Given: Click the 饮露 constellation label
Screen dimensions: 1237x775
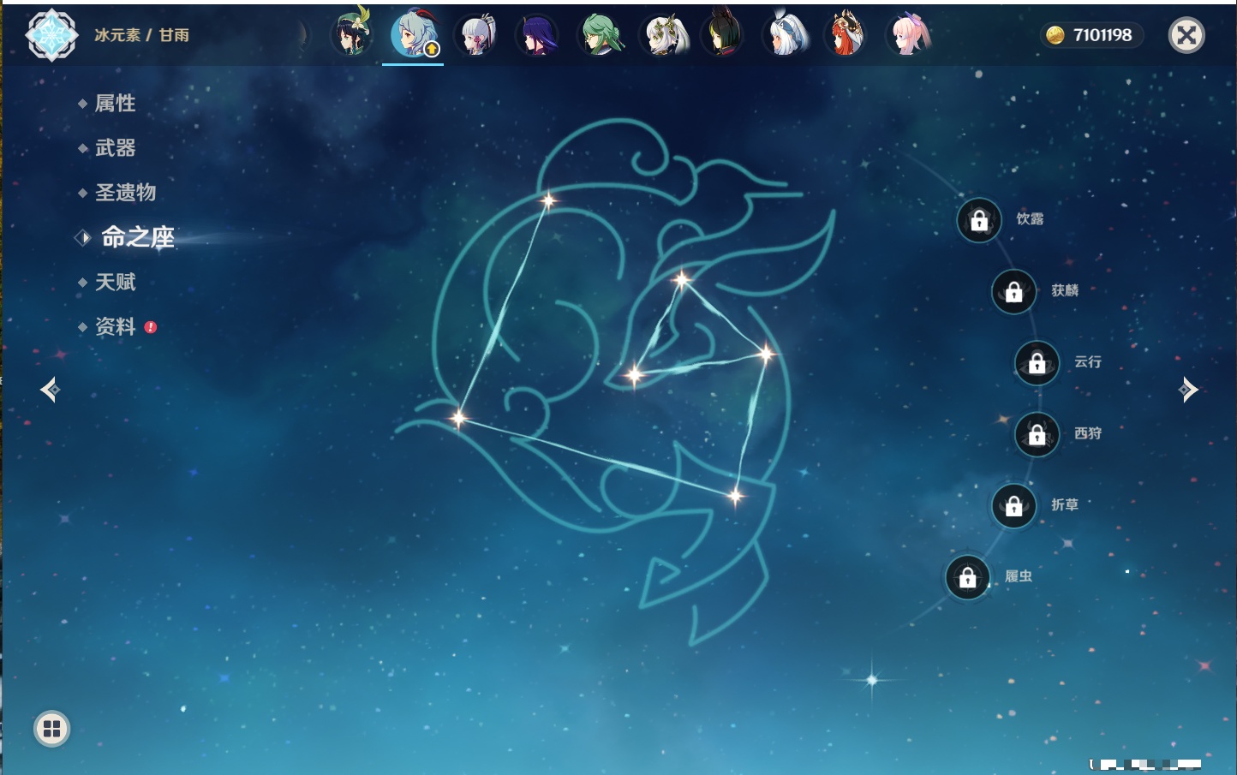Looking at the screenshot, I should [x=1030, y=219].
